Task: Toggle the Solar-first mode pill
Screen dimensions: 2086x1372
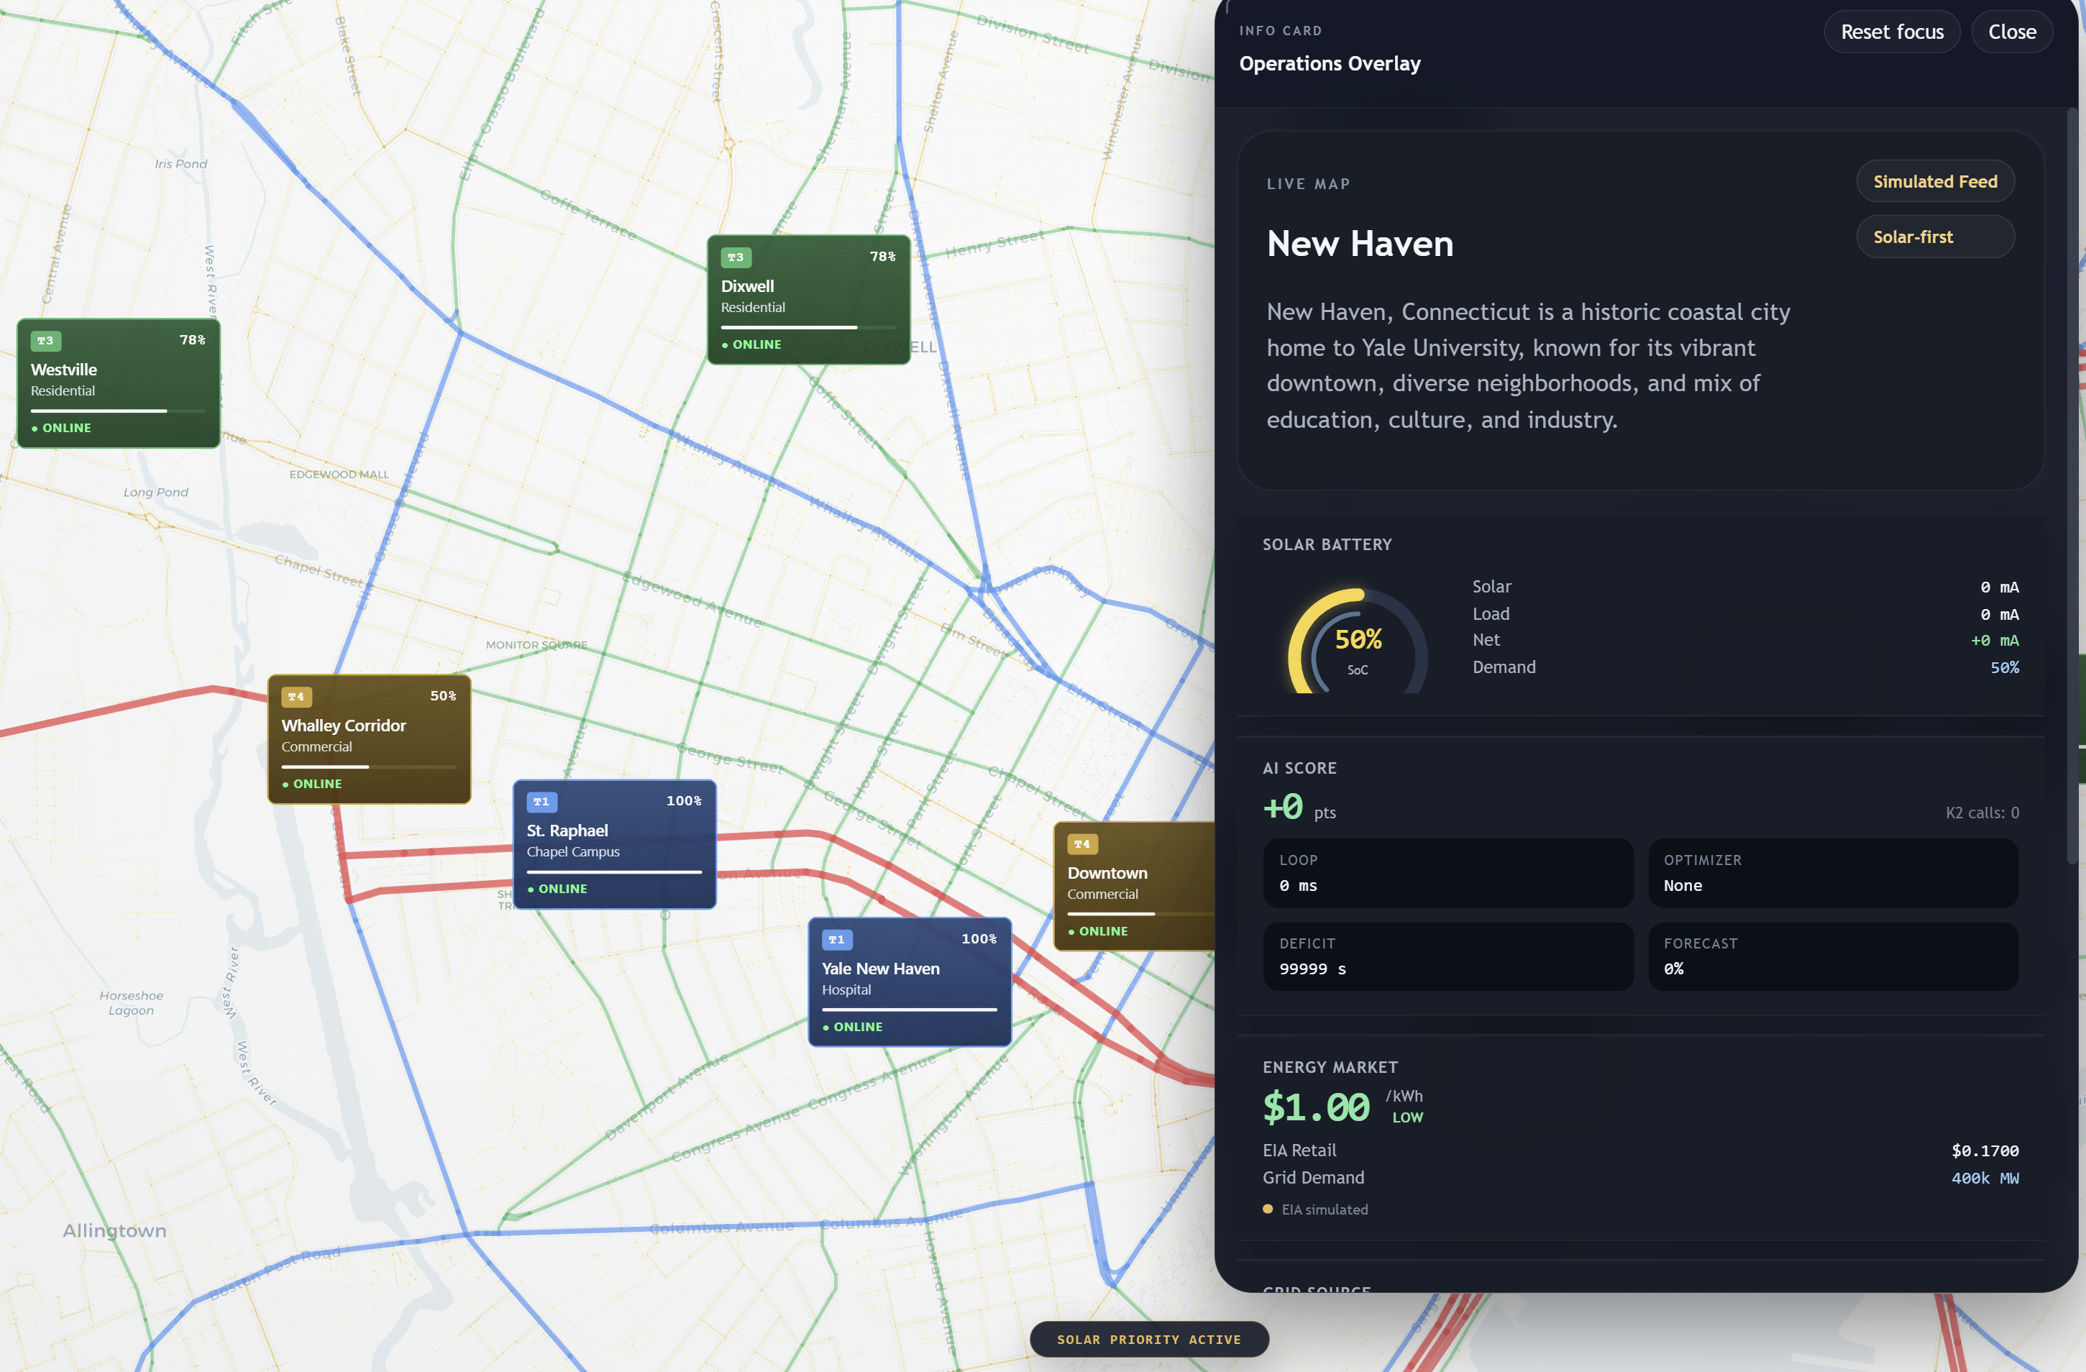Action: 1934,237
